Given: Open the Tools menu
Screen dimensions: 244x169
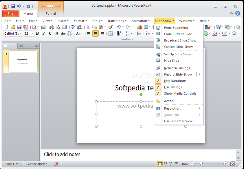Looking at the screenshot, I should 97,21.
